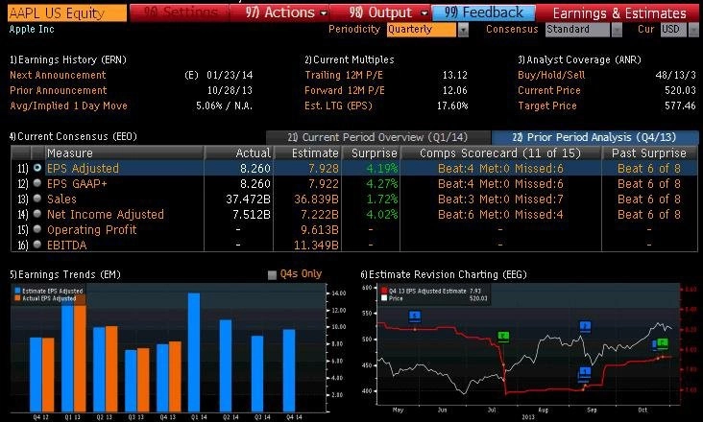
Task: Click the 99) Feedback button
Action: 483,13
